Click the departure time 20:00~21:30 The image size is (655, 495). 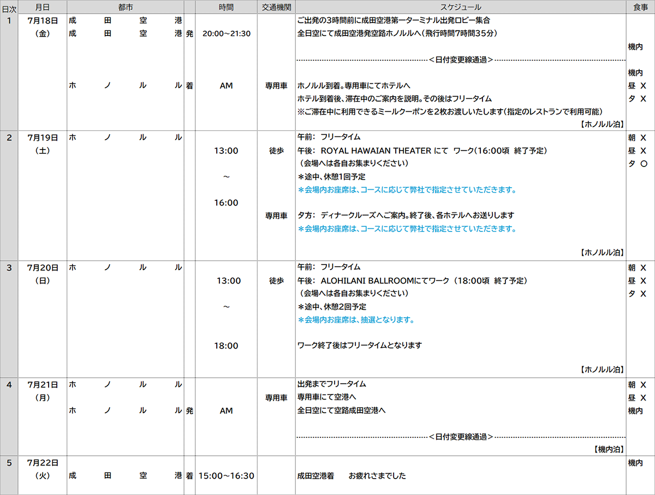pos(226,33)
